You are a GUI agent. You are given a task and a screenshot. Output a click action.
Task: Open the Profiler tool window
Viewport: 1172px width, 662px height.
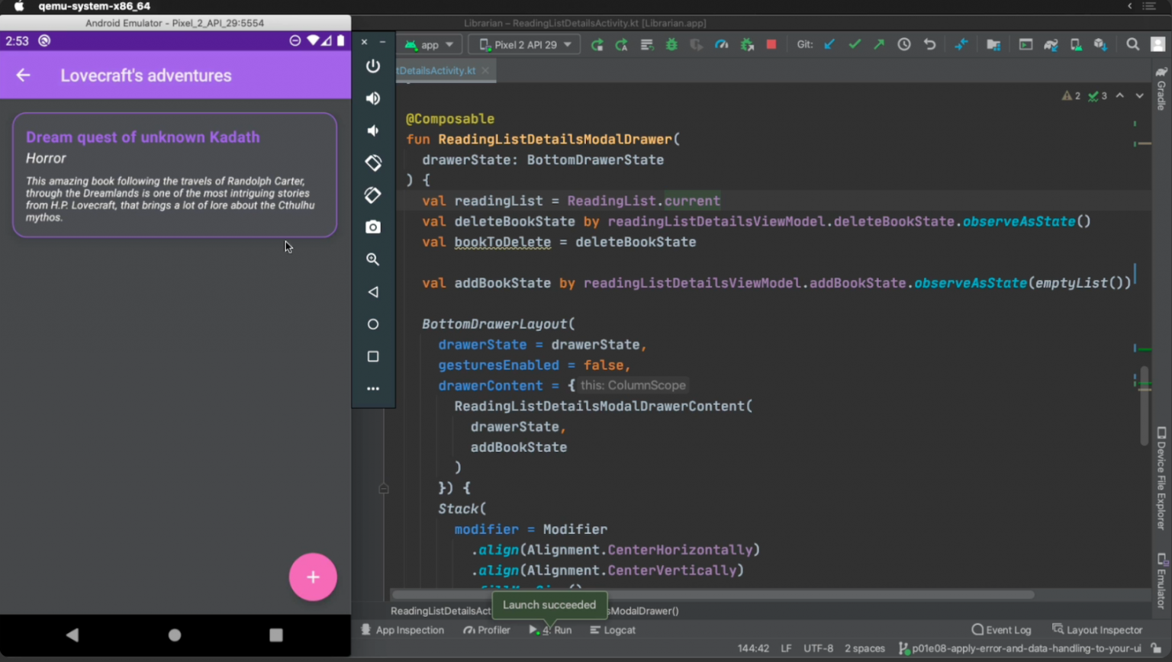(x=486, y=630)
